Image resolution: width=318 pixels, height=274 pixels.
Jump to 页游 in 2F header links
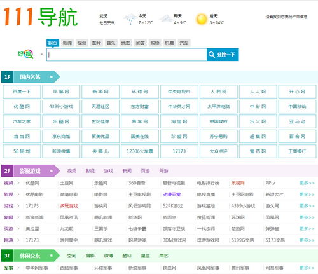pos(145,171)
